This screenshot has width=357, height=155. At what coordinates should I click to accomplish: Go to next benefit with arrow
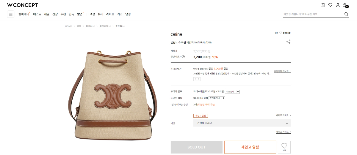199,79
